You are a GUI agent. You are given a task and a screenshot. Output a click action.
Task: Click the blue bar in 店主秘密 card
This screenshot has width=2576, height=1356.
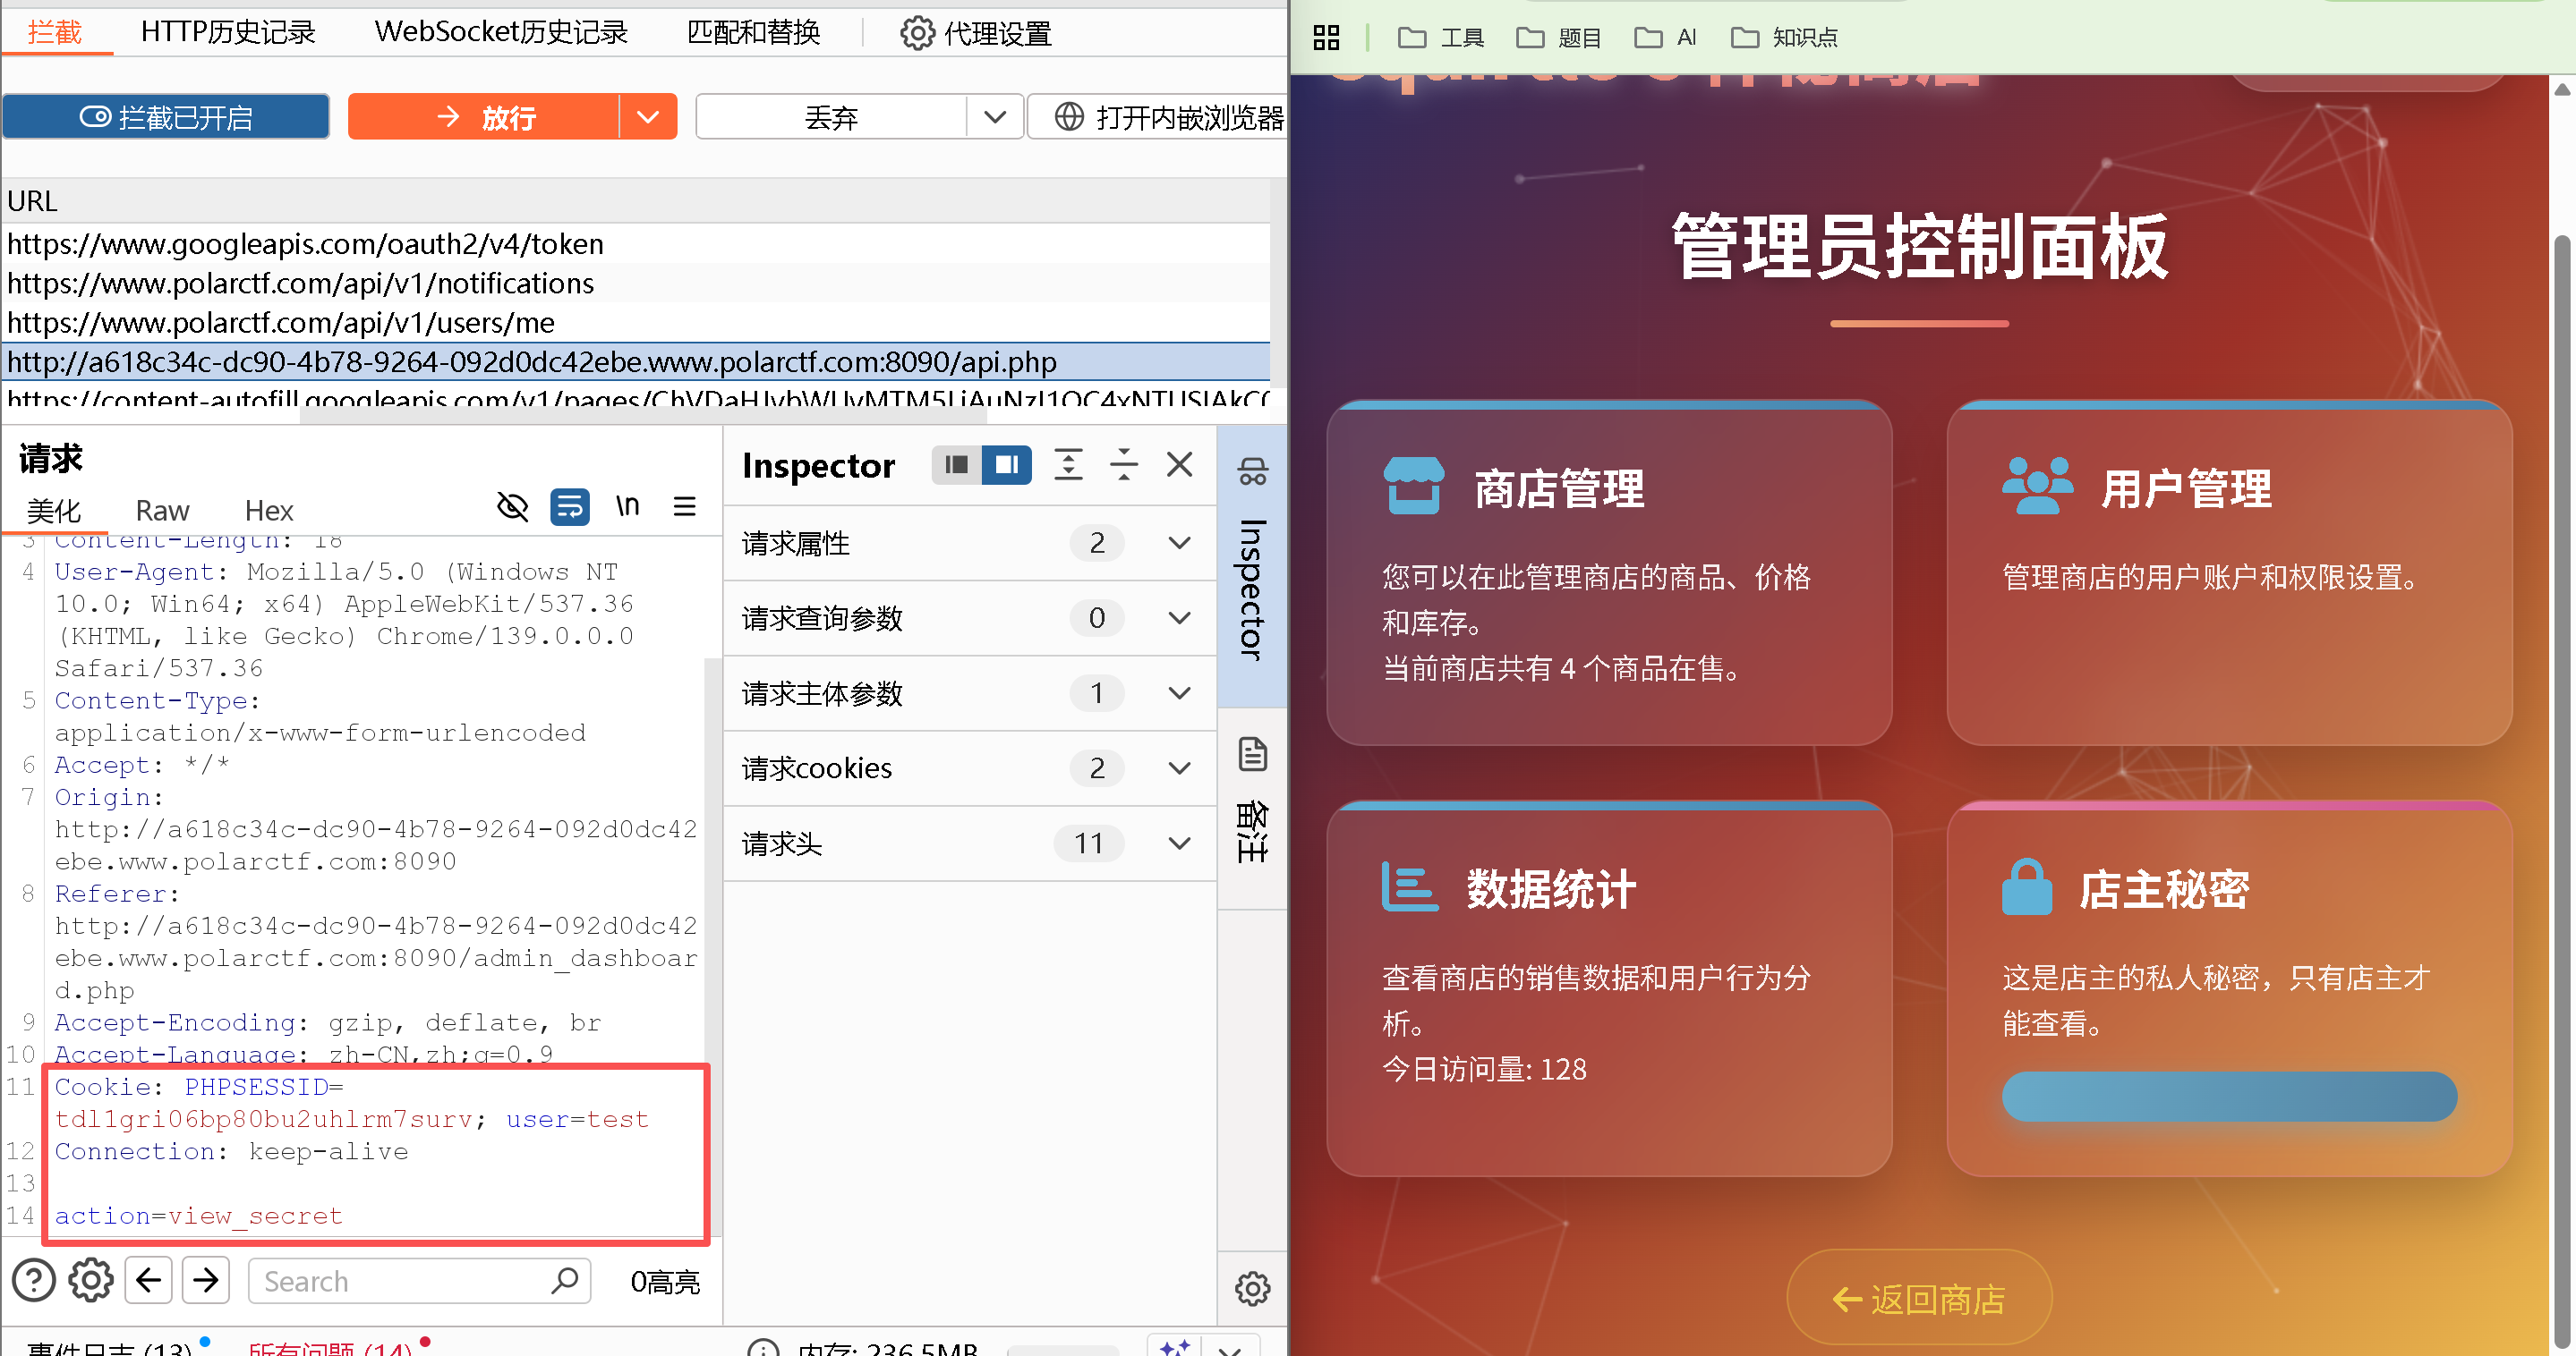pos(2228,1097)
